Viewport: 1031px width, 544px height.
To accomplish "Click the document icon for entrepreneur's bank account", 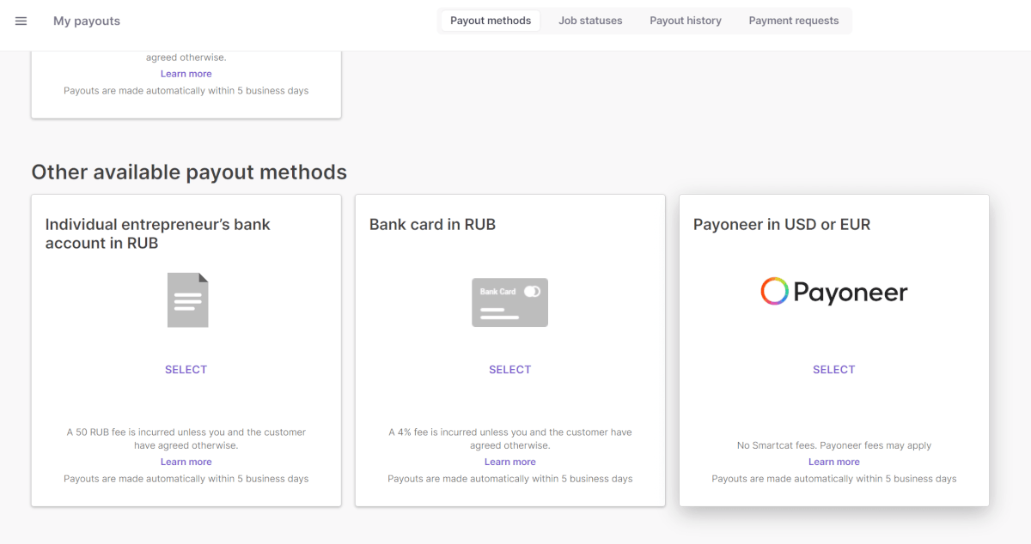I will point(187,300).
